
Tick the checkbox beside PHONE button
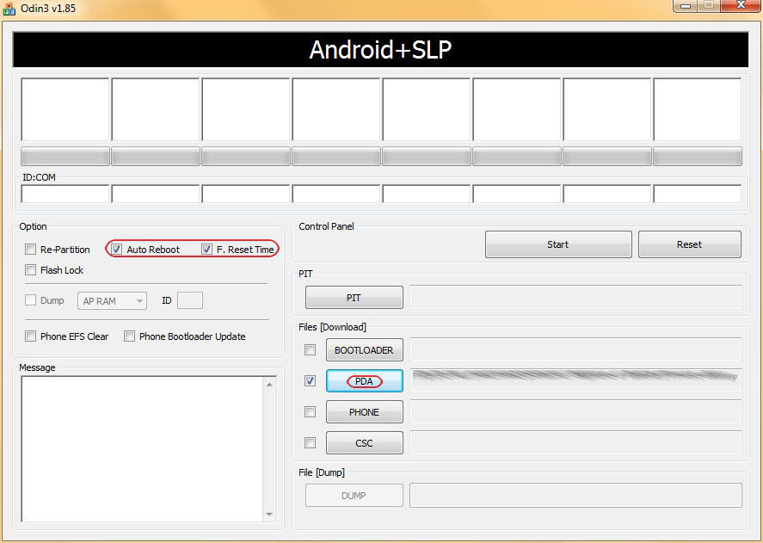310,412
